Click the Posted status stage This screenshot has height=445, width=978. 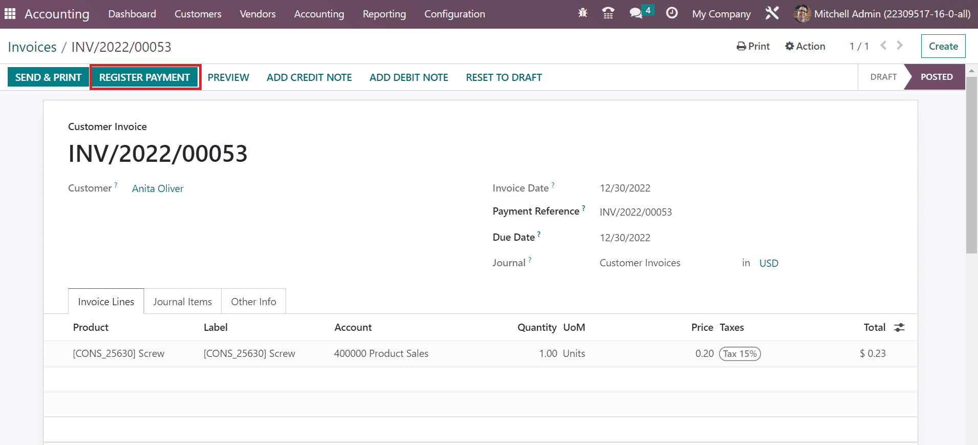click(x=936, y=77)
